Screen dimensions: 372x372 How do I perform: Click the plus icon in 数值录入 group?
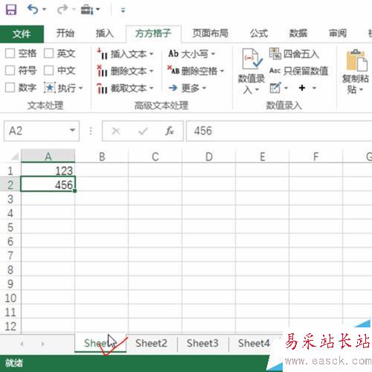tap(302, 88)
